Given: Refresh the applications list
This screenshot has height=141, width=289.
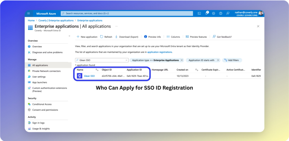Looking at the screenshot, I should point(106,37).
